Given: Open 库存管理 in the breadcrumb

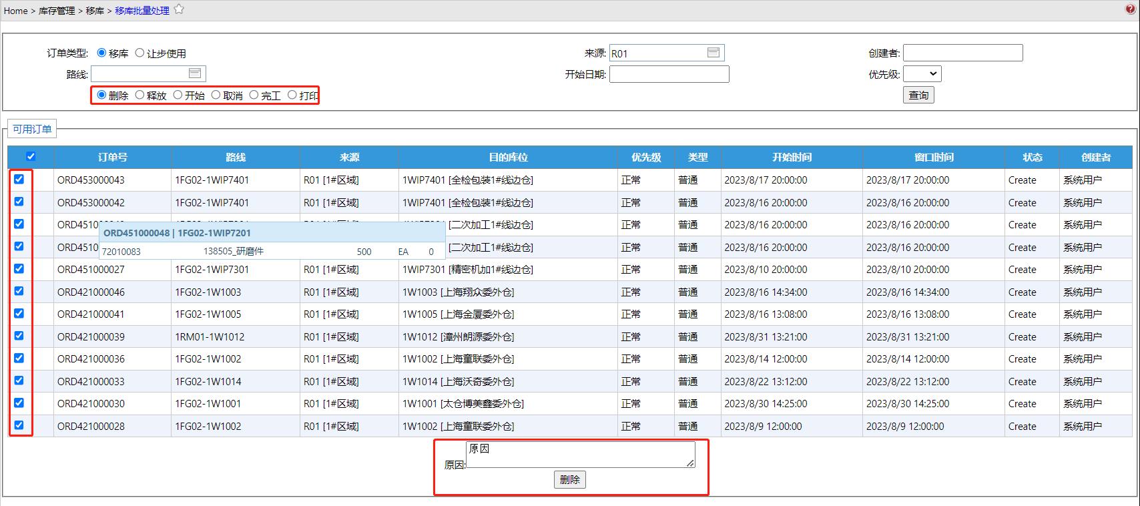Looking at the screenshot, I should tap(57, 11).
